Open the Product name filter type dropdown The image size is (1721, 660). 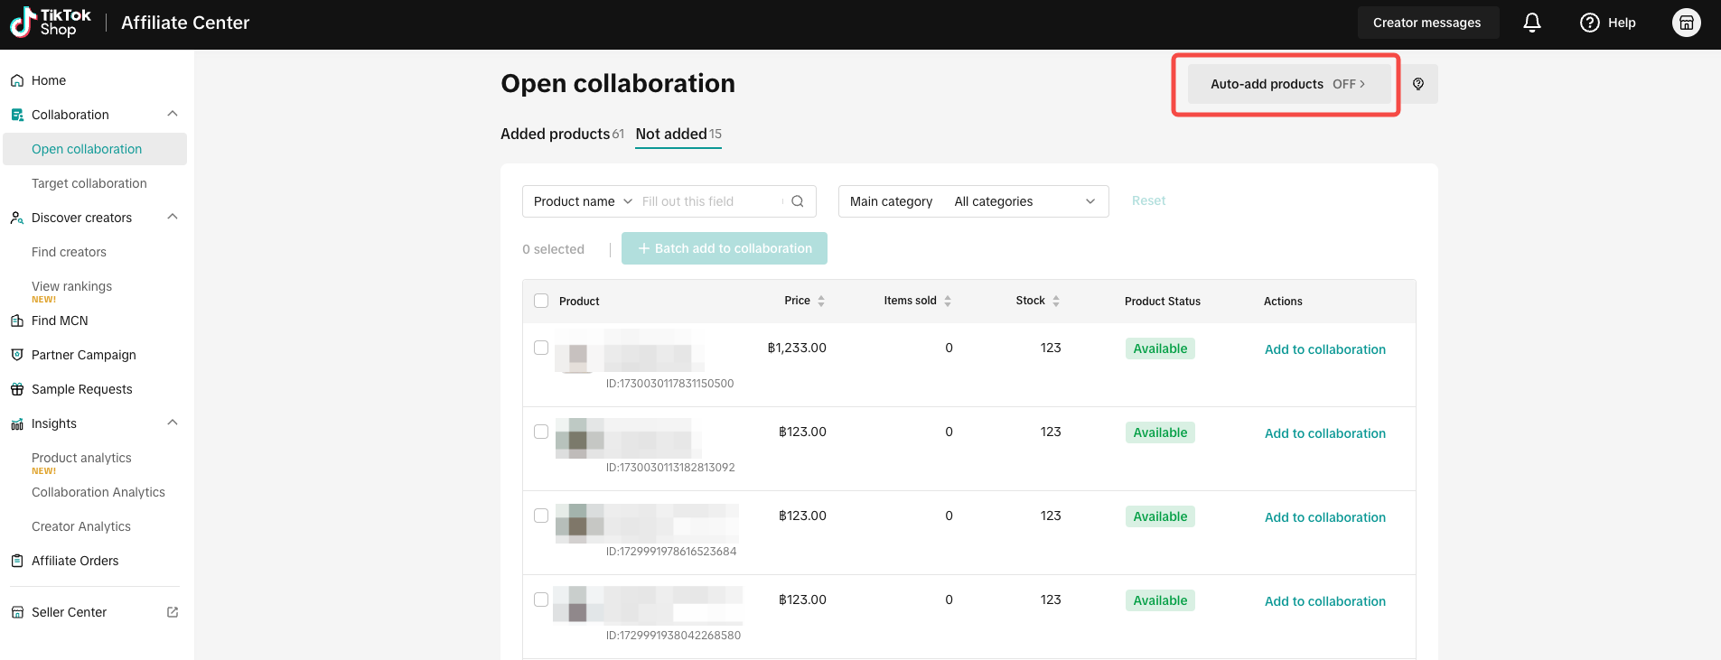(583, 201)
